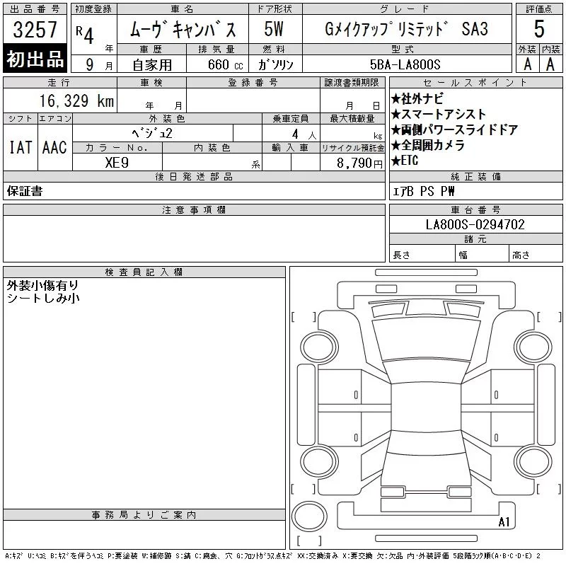
Task: Click shift type IAT
Action: tap(21, 147)
